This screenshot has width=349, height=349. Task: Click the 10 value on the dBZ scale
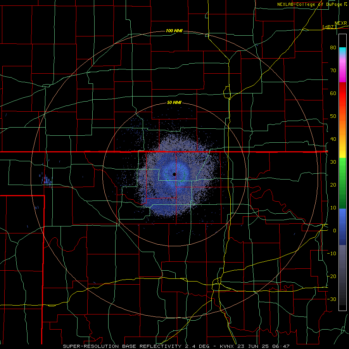click(x=333, y=208)
